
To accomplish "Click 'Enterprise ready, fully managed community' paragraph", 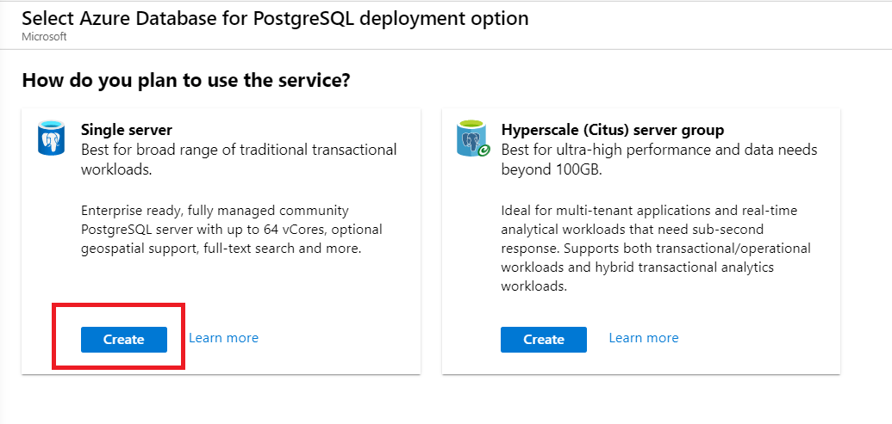I will pyautogui.click(x=232, y=230).
